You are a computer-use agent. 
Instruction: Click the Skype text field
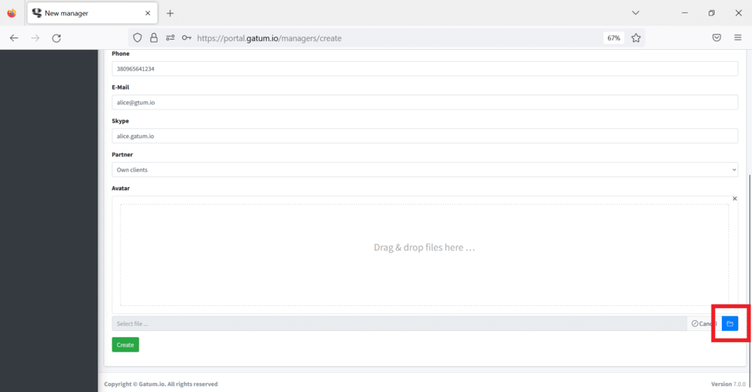(424, 136)
